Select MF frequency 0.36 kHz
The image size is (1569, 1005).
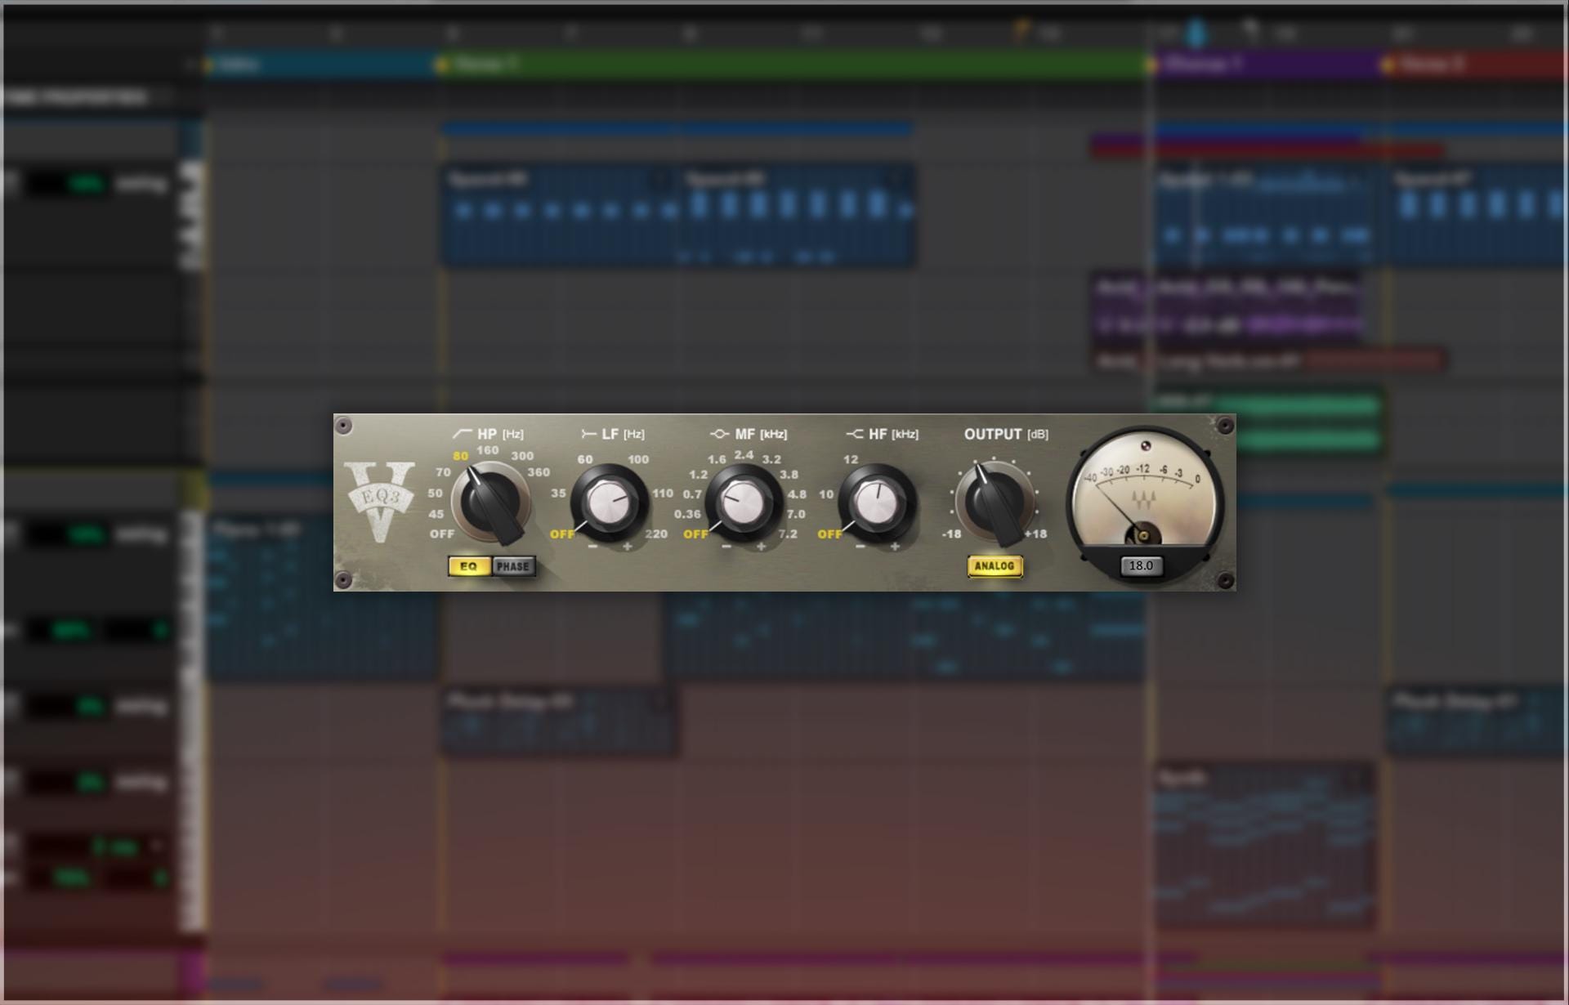tap(687, 514)
